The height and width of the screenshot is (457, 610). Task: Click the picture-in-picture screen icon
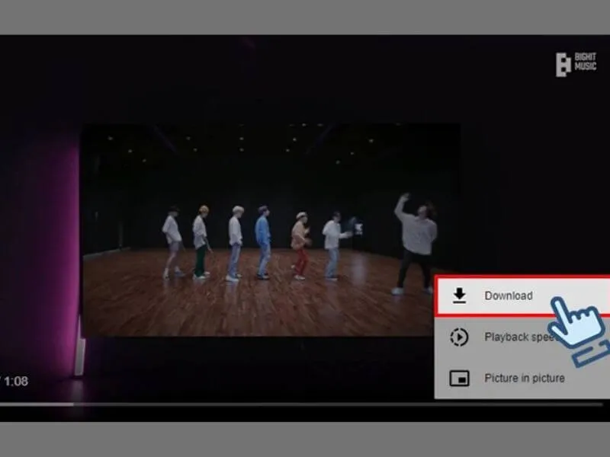click(x=460, y=378)
